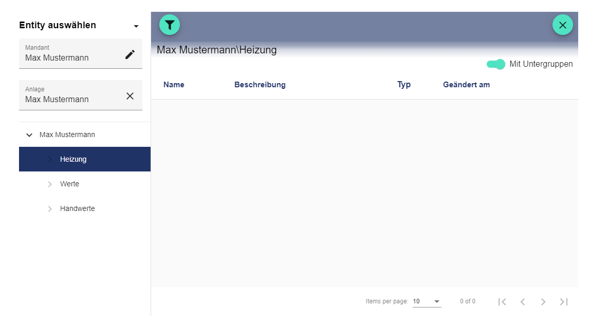Go to the next results page

(543, 301)
